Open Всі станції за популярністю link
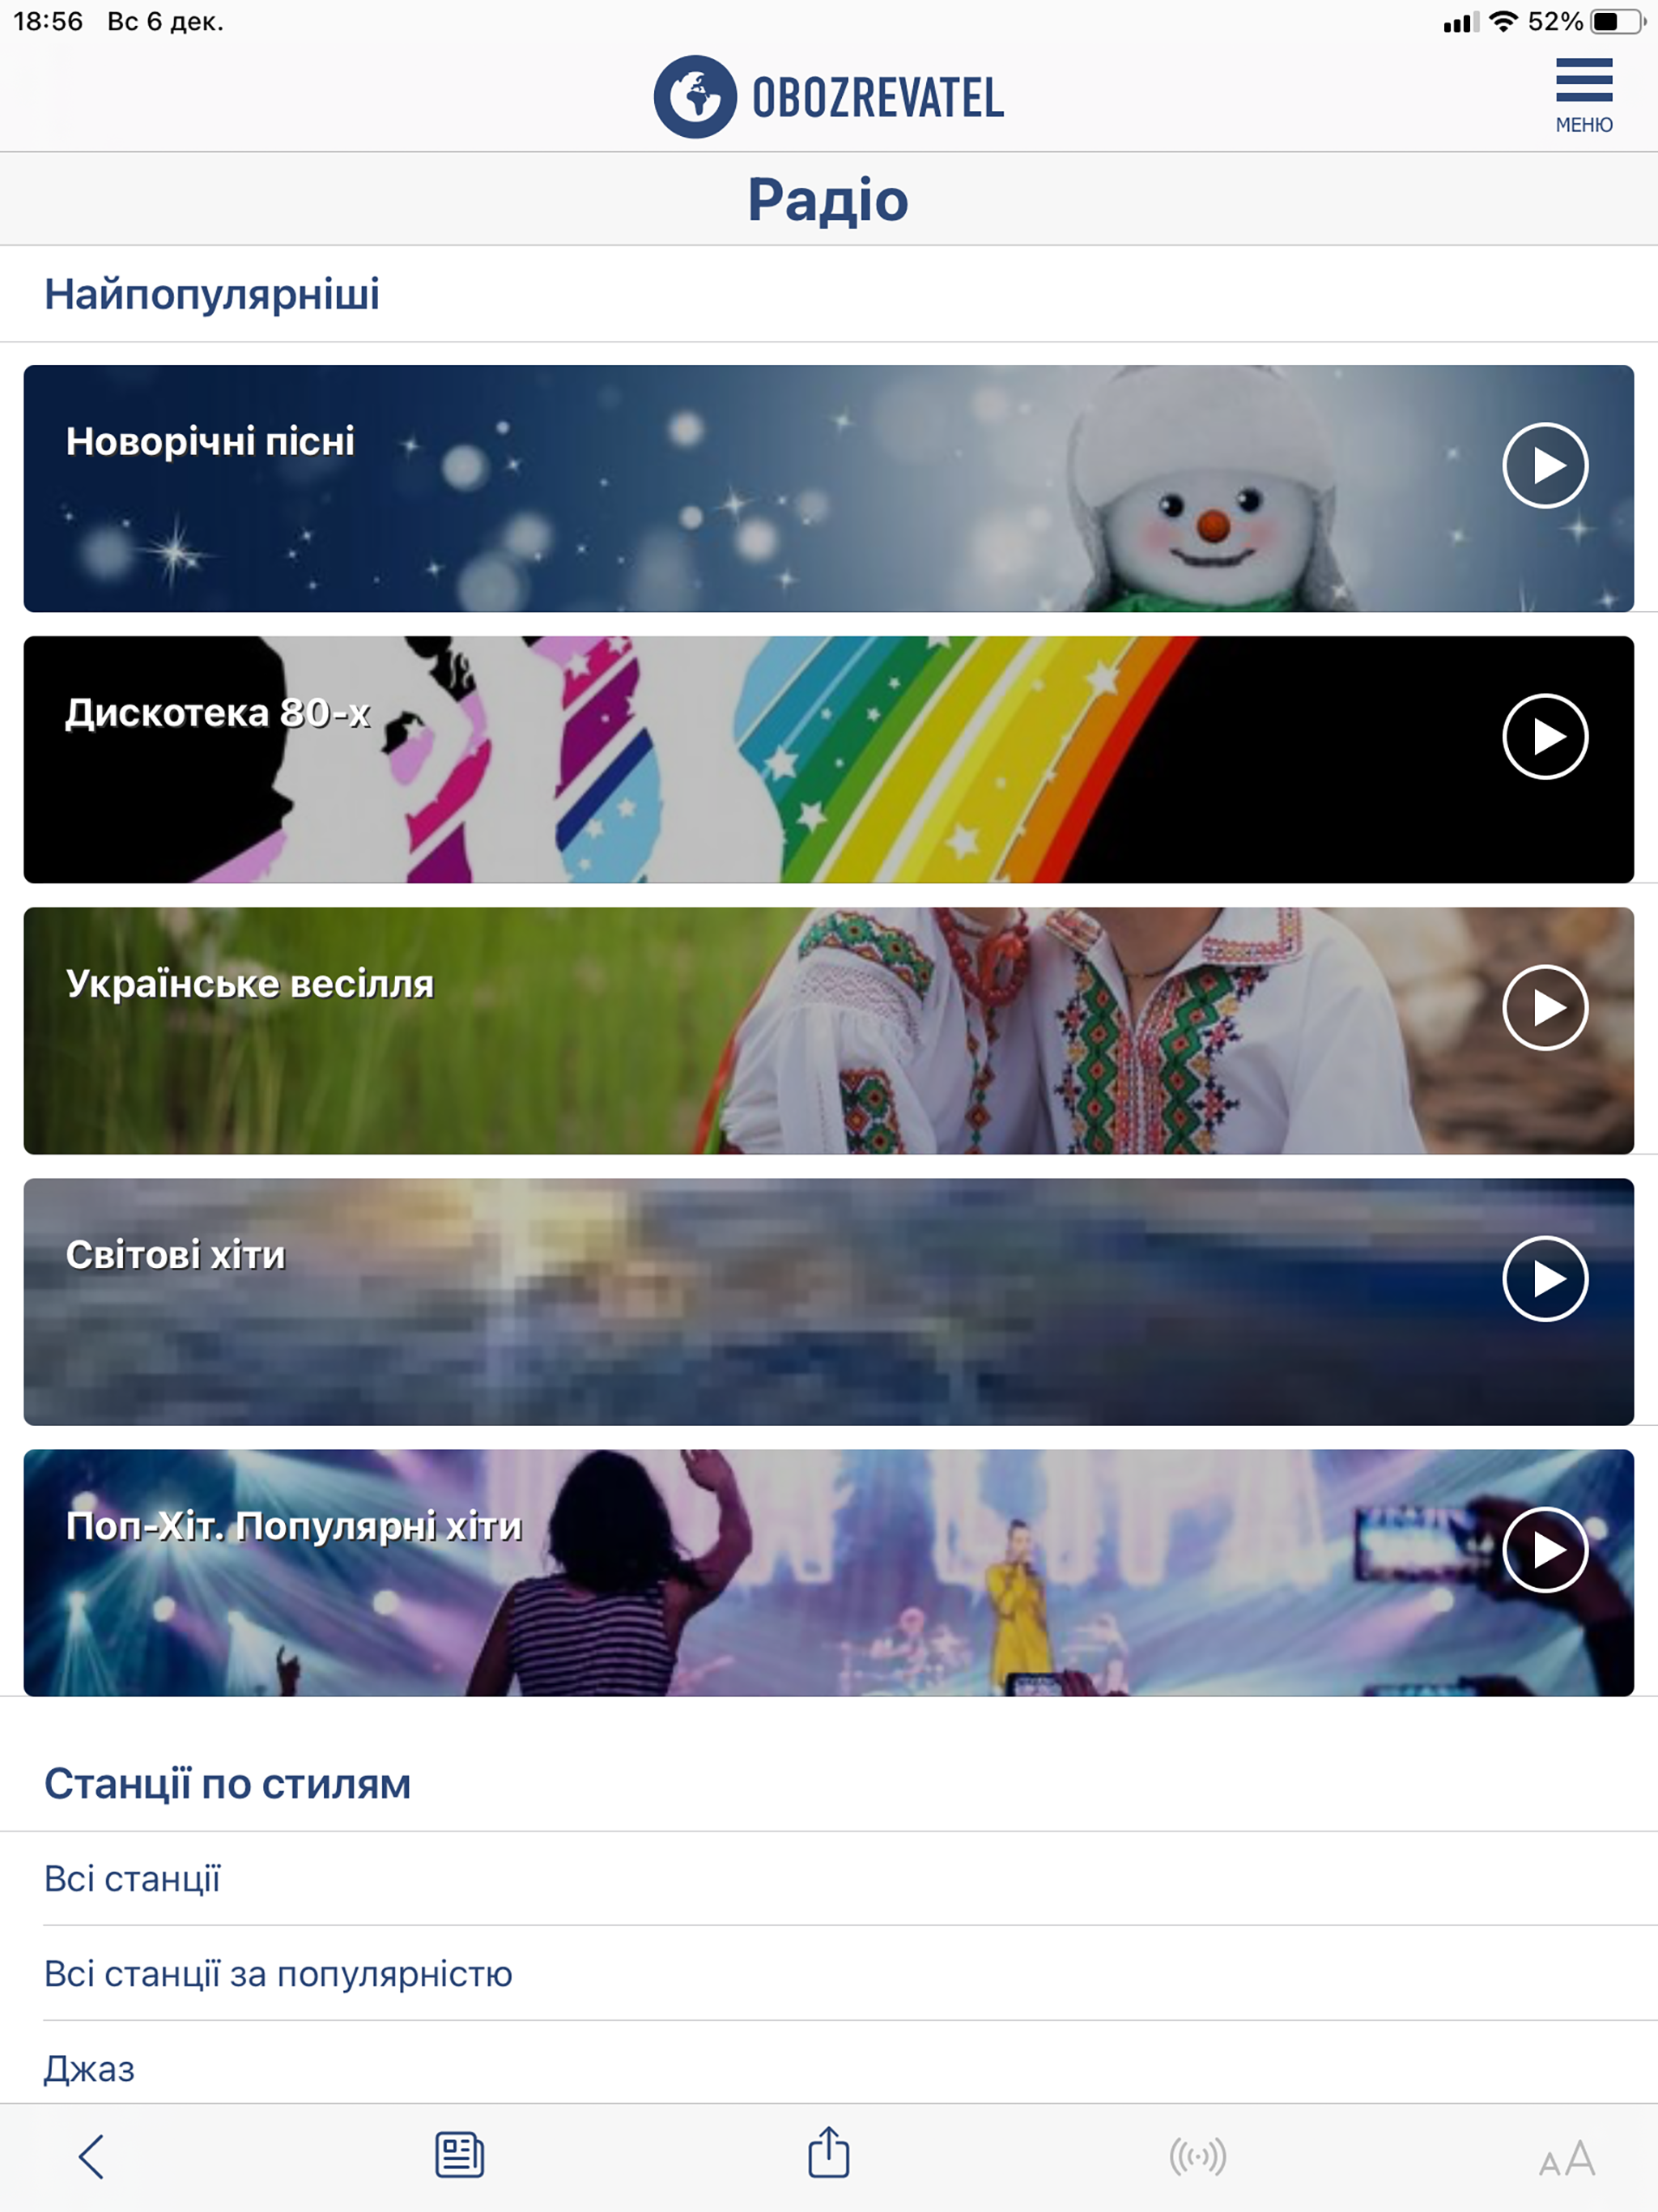1658x2212 pixels. (x=278, y=1974)
